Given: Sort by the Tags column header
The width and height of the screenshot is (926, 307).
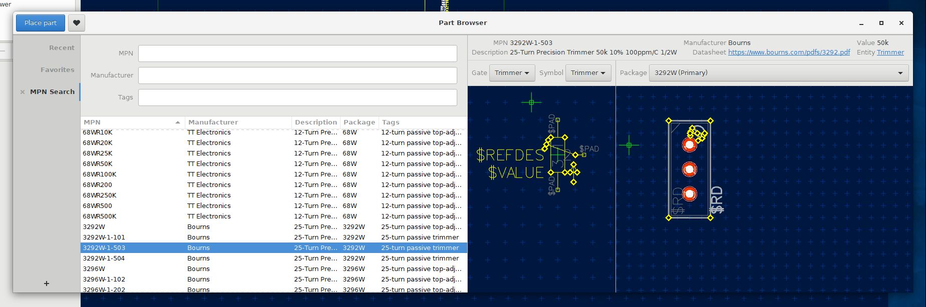Looking at the screenshot, I should pyautogui.click(x=423, y=122).
